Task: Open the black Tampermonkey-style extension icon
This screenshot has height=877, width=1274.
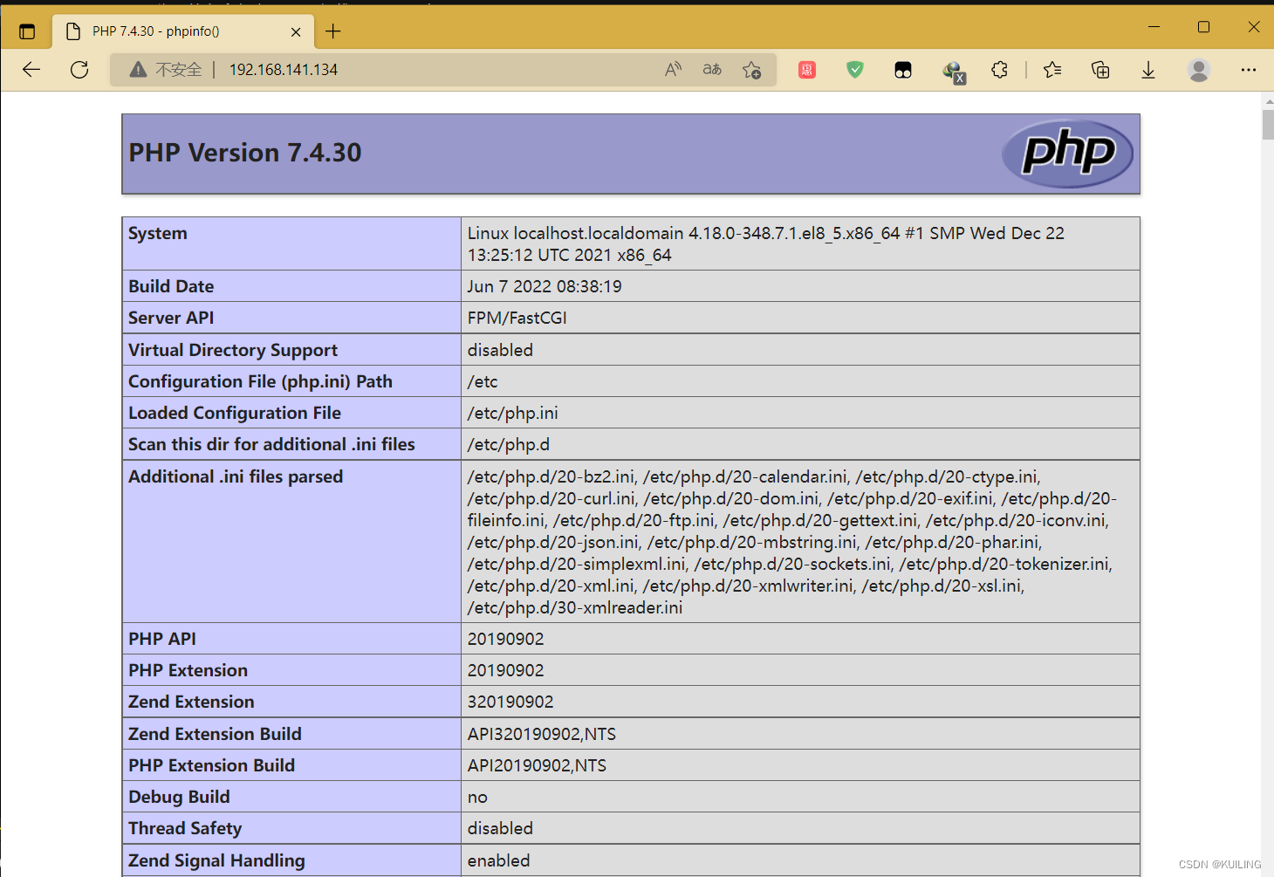Action: (x=903, y=70)
